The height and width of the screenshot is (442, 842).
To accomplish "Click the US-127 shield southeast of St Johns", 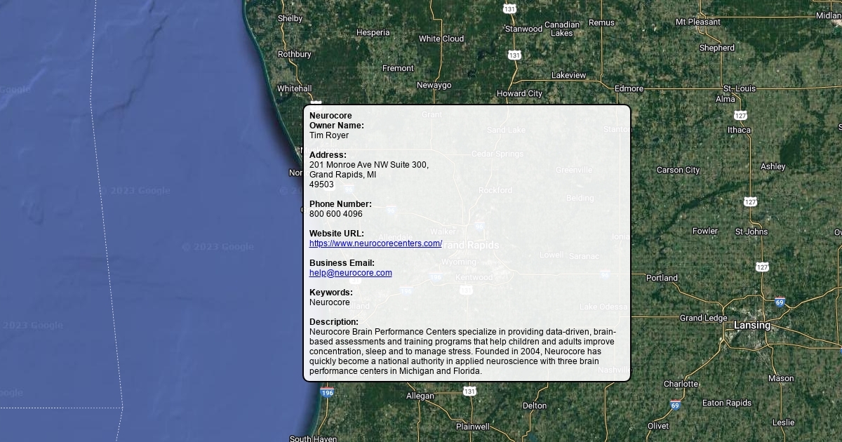I will (763, 267).
